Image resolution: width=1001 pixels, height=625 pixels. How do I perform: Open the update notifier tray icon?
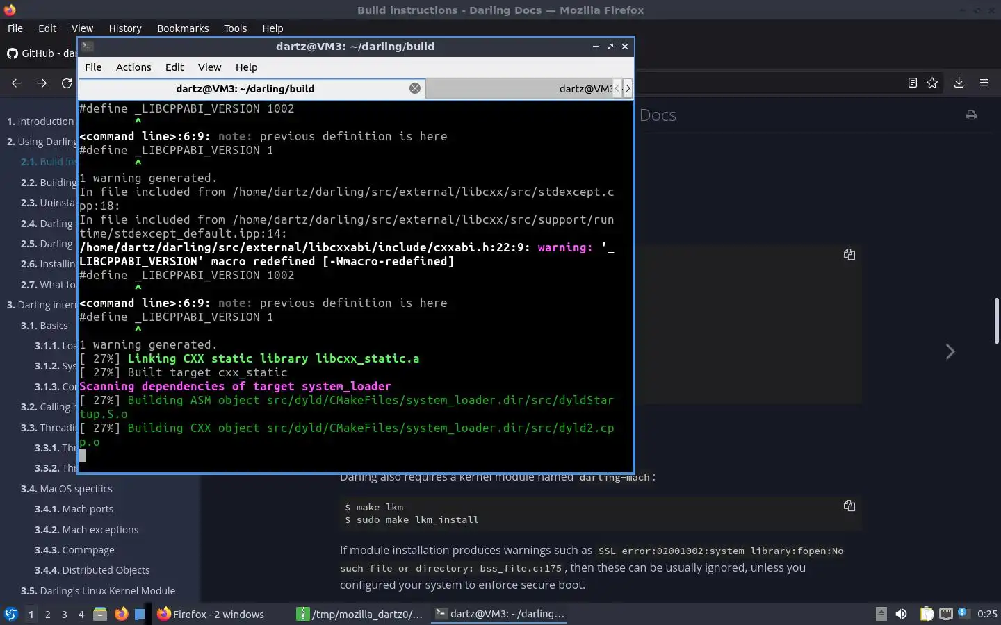(x=963, y=613)
